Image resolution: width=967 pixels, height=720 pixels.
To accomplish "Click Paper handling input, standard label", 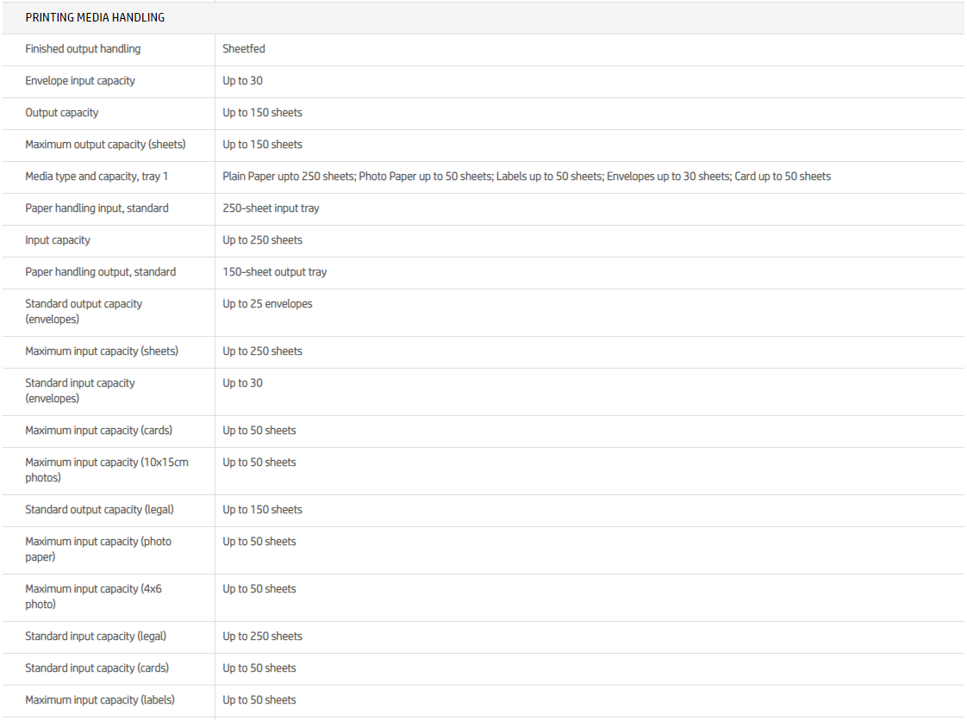I will [97, 208].
